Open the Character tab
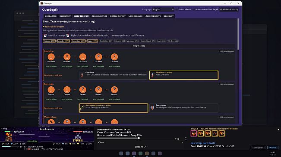This screenshot has height=157, width=281. pos(51,16)
